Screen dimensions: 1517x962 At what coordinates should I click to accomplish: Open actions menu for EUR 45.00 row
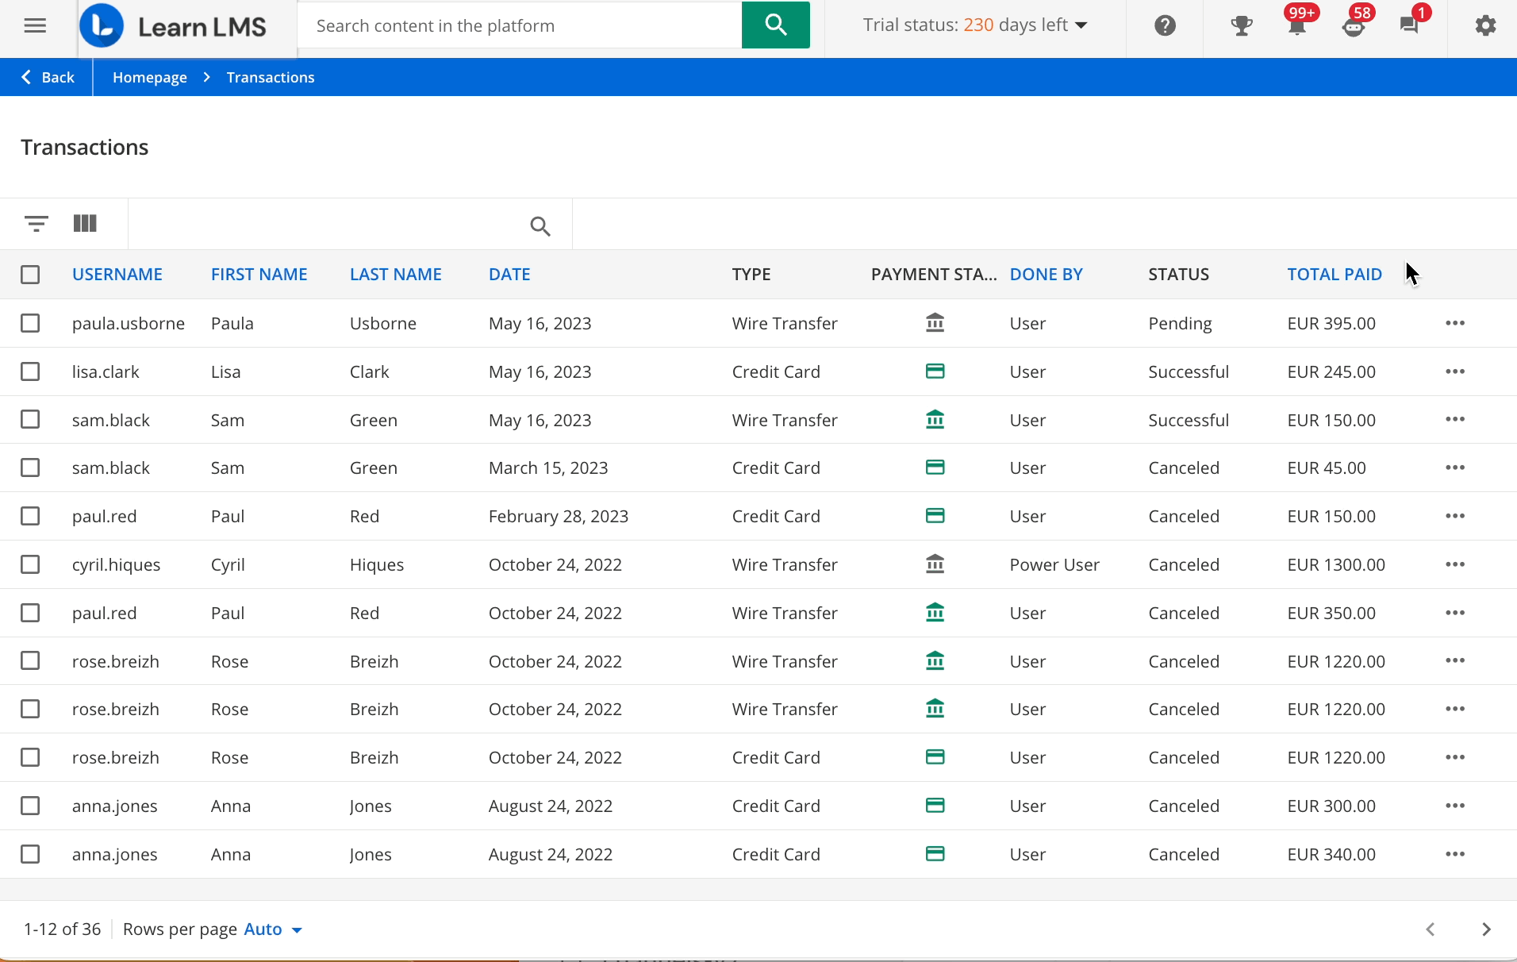[1455, 468]
